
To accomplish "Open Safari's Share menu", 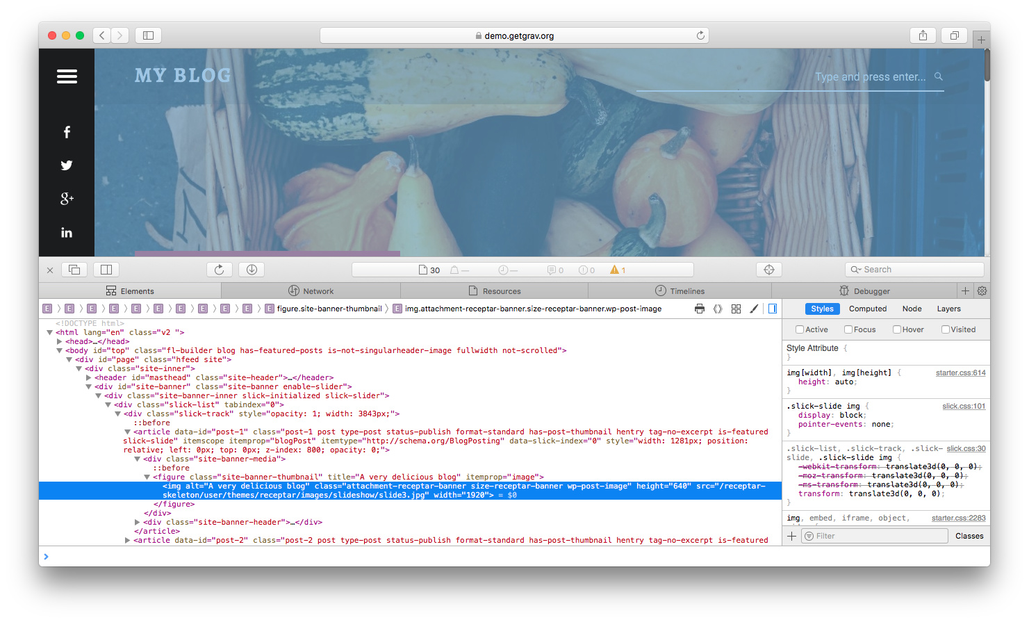I will (923, 35).
